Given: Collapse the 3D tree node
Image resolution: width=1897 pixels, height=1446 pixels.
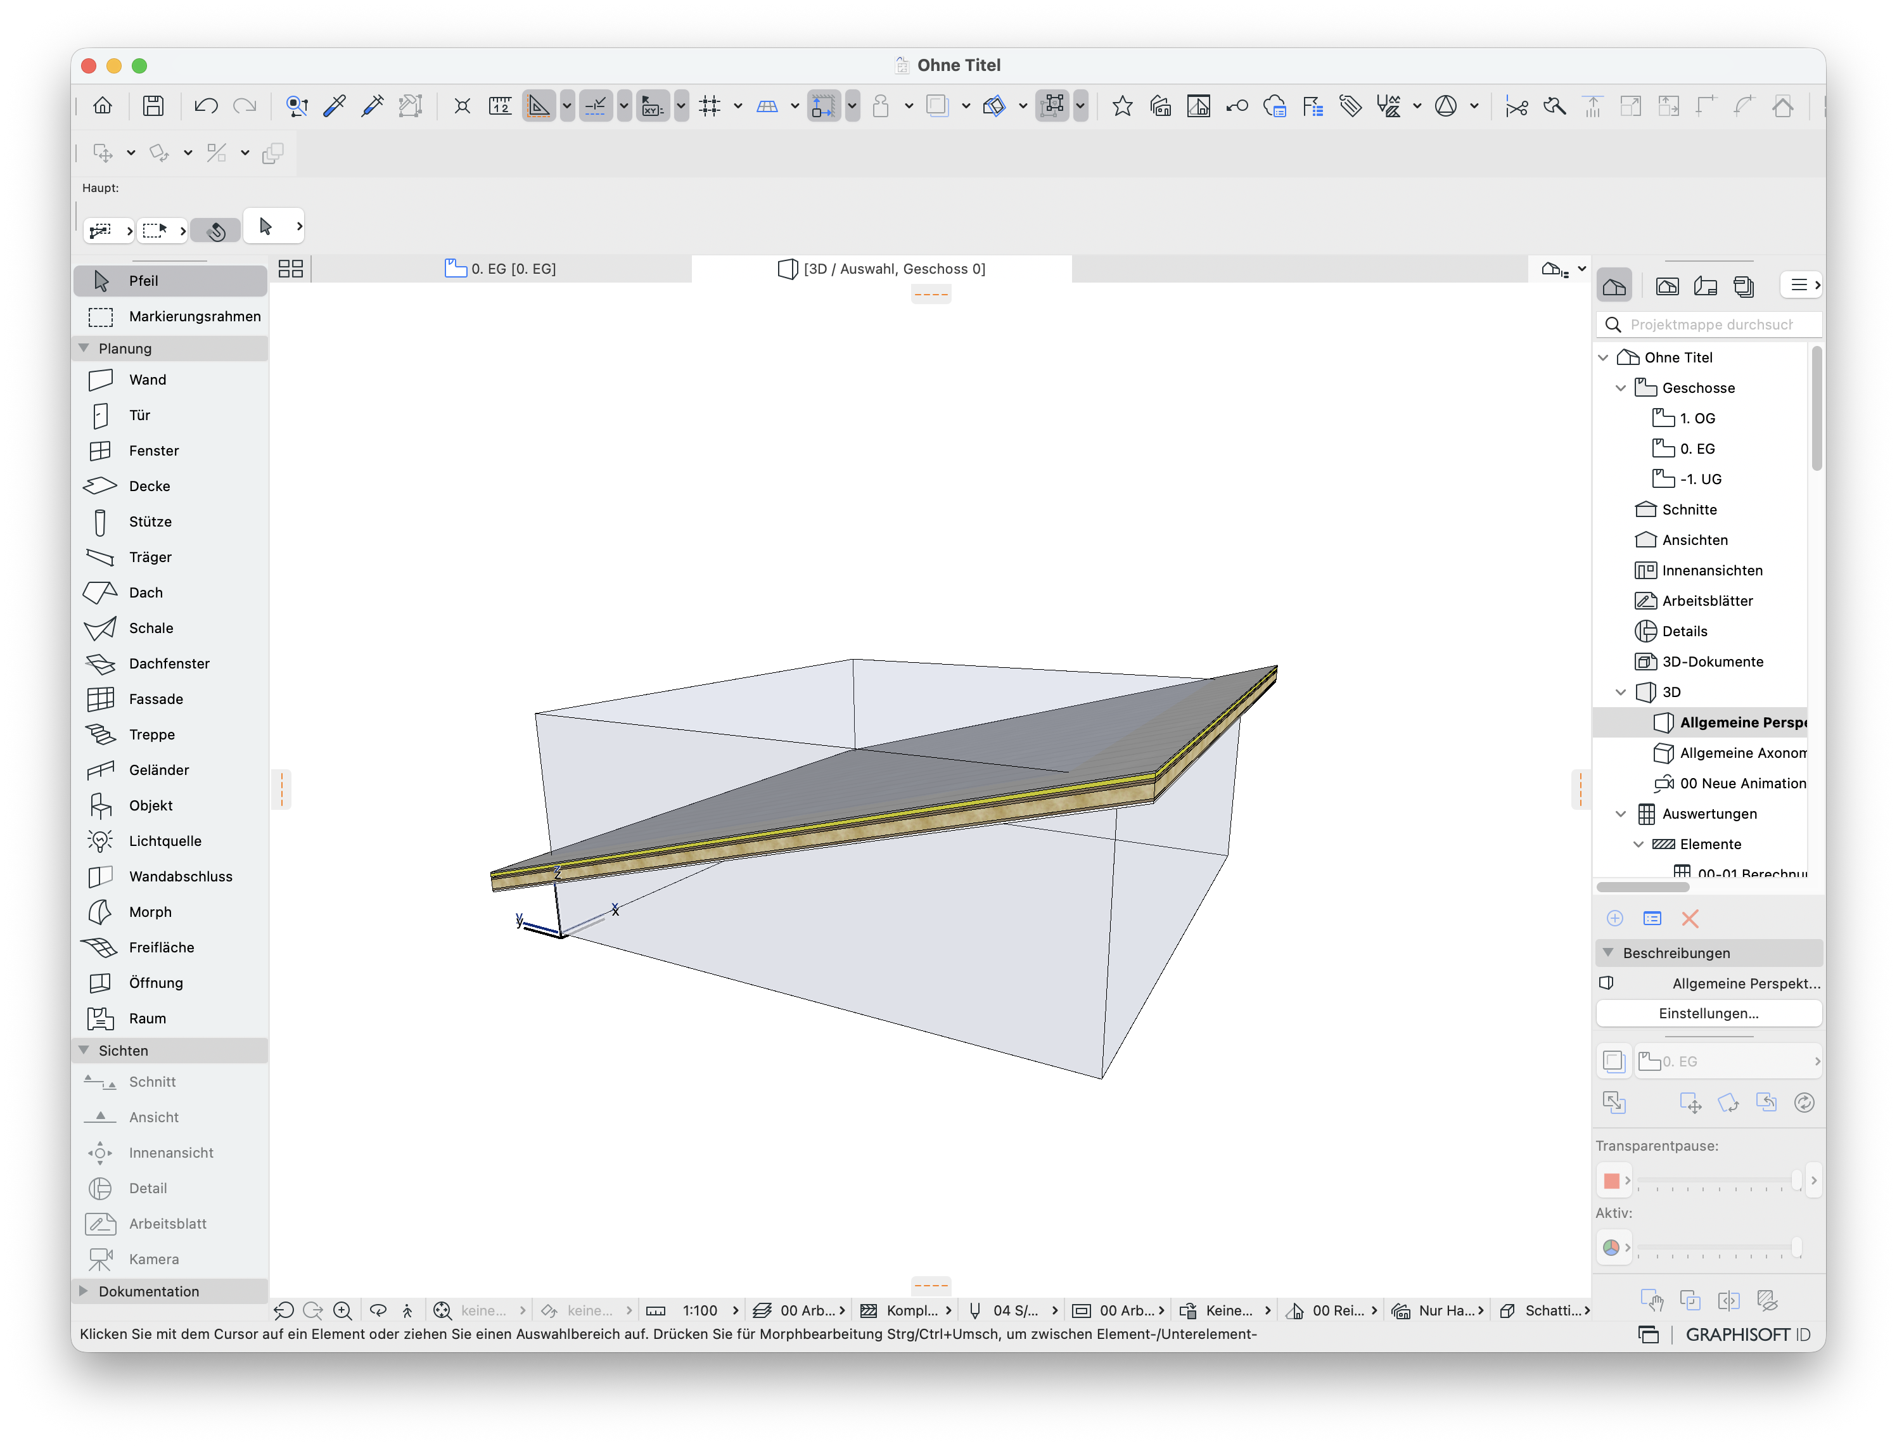Looking at the screenshot, I should click(x=1621, y=692).
